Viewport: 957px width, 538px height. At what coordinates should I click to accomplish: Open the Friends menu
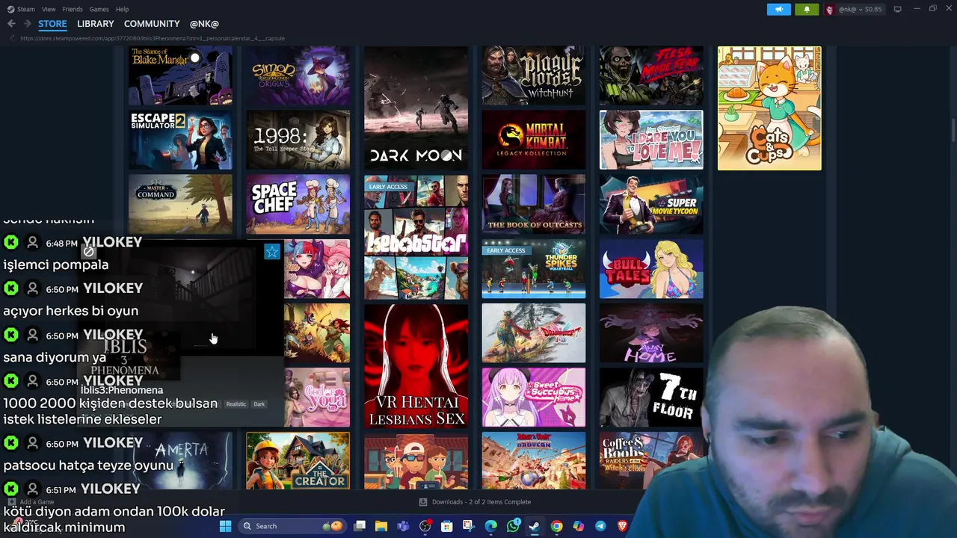tap(73, 9)
